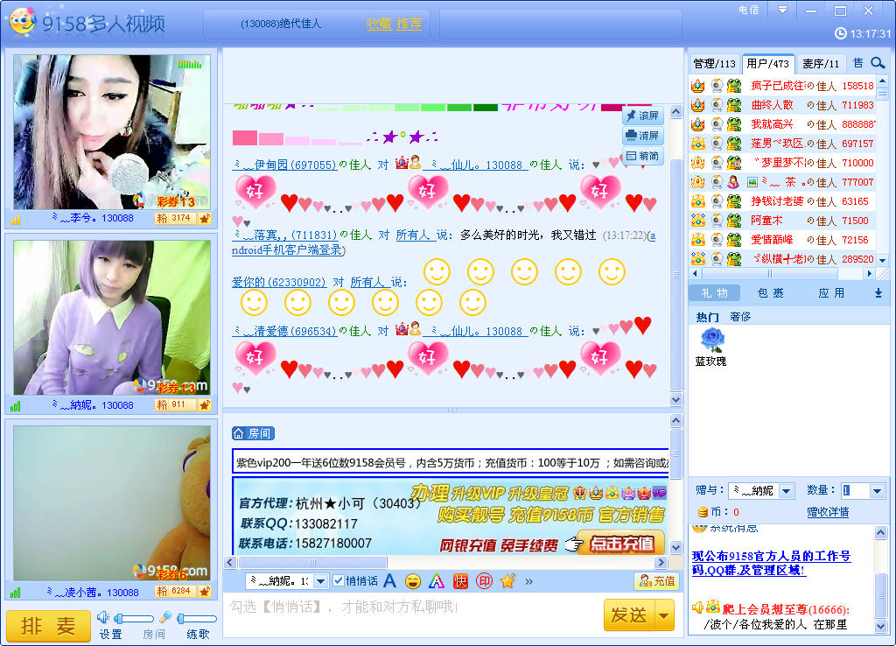The height and width of the screenshot is (646, 896).
Task: Switch to the 包裹 tab
Action: [770, 293]
